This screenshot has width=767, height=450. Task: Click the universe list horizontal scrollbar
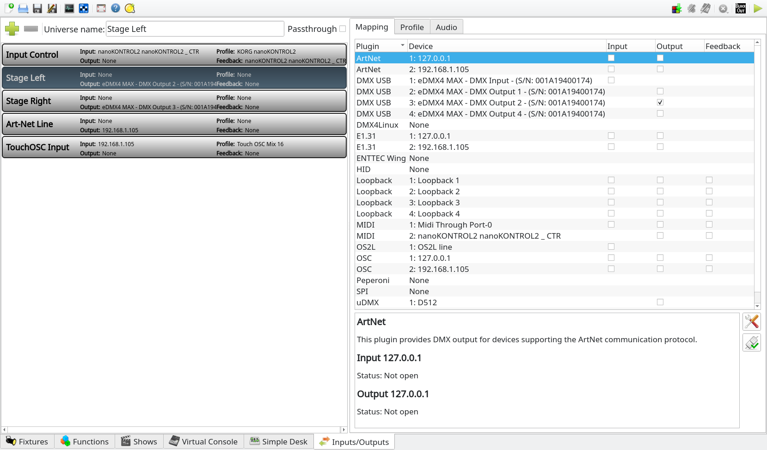[174, 430]
